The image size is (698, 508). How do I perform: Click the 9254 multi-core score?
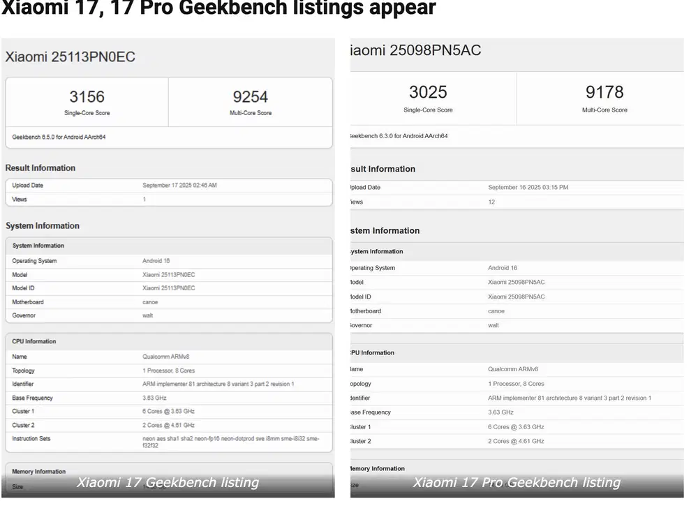pyautogui.click(x=250, y=96)
